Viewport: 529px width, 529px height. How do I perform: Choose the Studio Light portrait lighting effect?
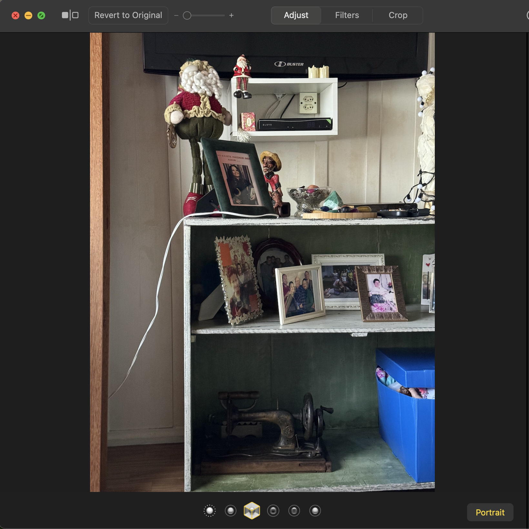(x=231, y=511)
